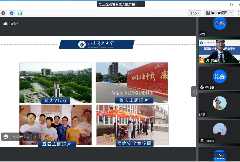Open the emoji picker in the chat bar
The width and height of the screenshot is (240, 162).
coord(6,137)
